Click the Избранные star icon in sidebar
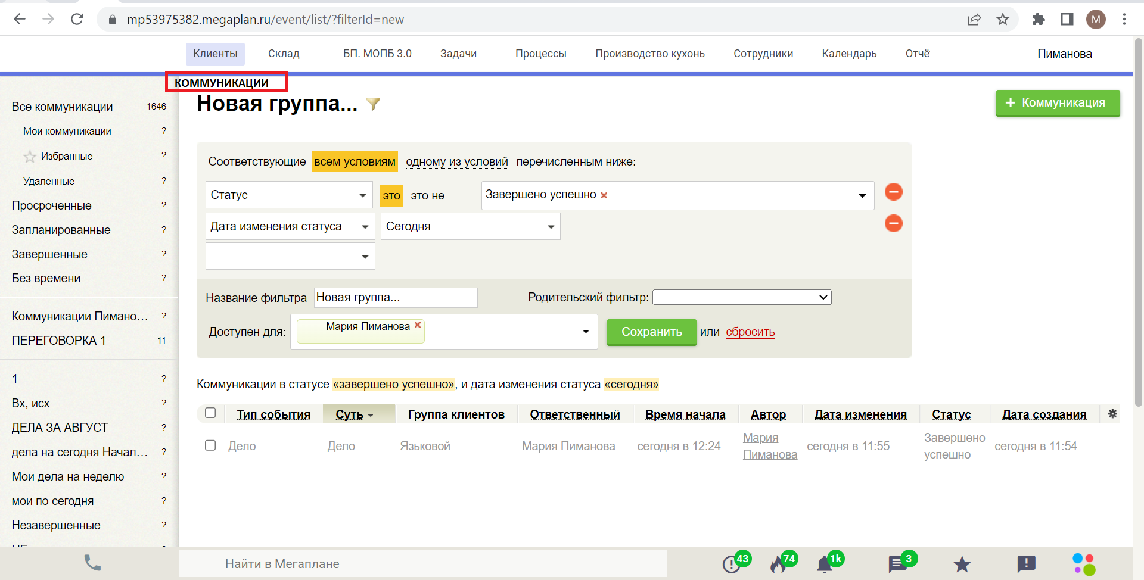 pos(30,157)
